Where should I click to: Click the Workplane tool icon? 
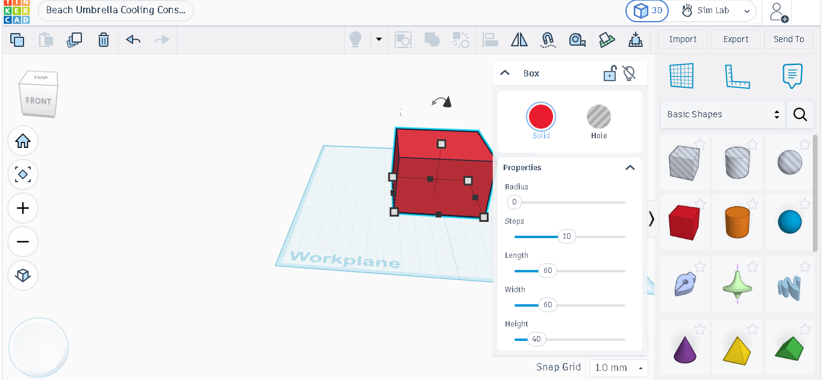(682, 76)
